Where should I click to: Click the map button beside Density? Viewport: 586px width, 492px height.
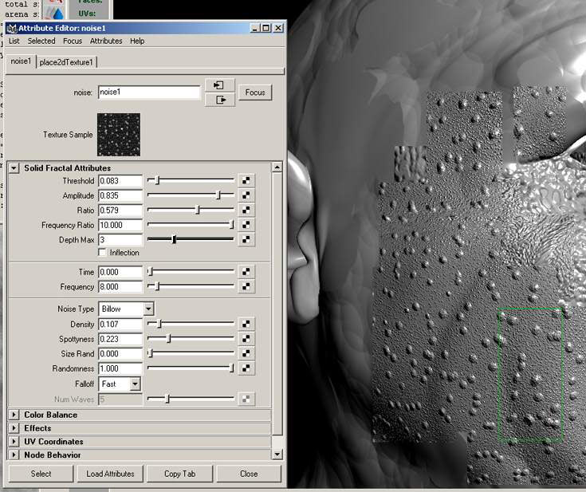click(246, 325)
